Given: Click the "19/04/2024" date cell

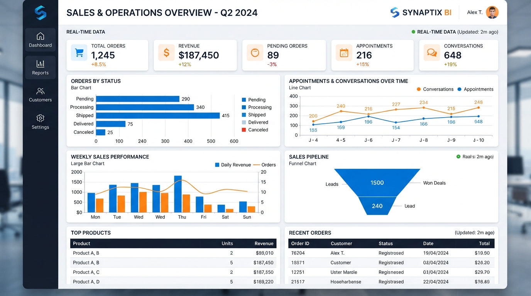Looking at the screenshot, I should 436,253.
